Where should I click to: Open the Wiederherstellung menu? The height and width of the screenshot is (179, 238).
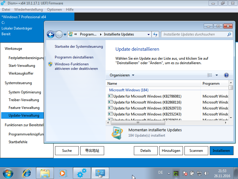pos(29,10)
